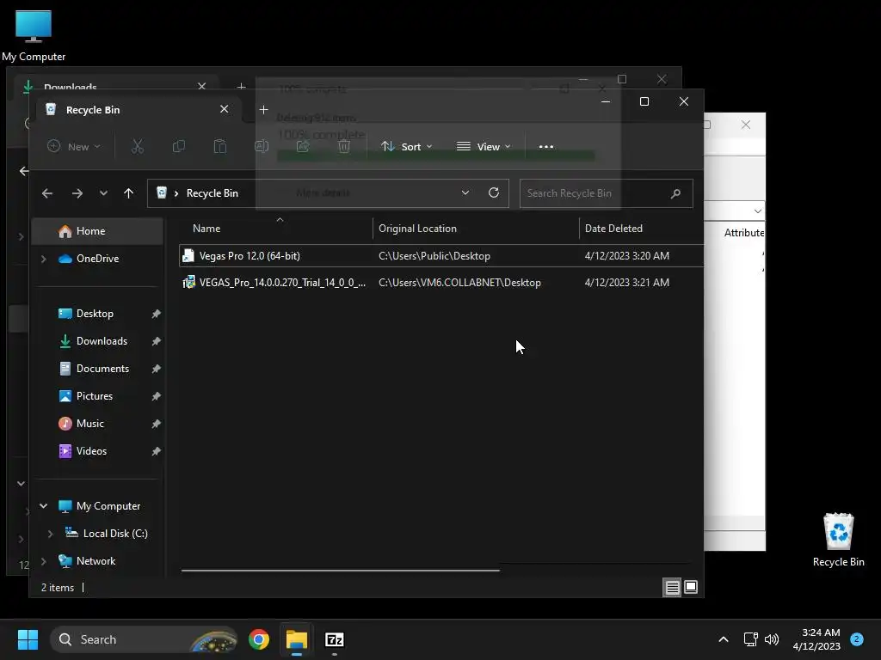Open notification center badge icon
Viewport: 881px width, 660px height.
(857, 639)
